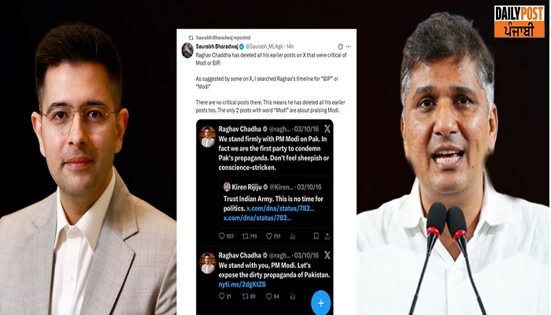Like the first Raghav Chadha post
This screenshot has height=315, width=551.
[268, 235]
